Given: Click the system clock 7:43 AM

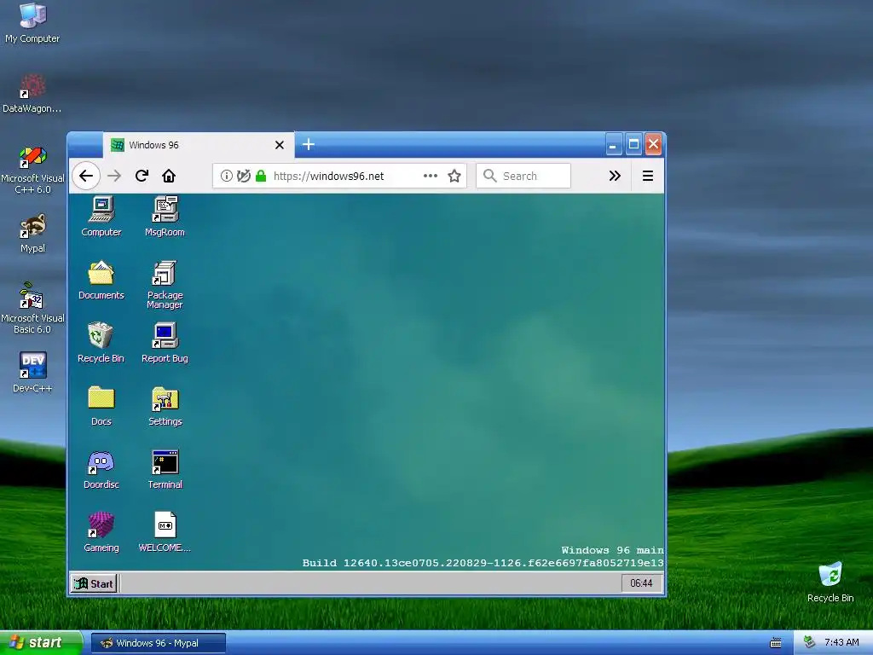Looking at the screenshot, I should coord(841,642).
